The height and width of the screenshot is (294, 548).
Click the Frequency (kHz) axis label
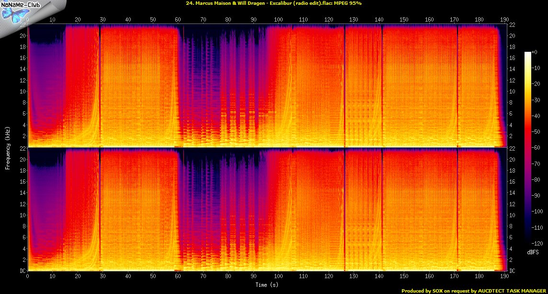8,148
